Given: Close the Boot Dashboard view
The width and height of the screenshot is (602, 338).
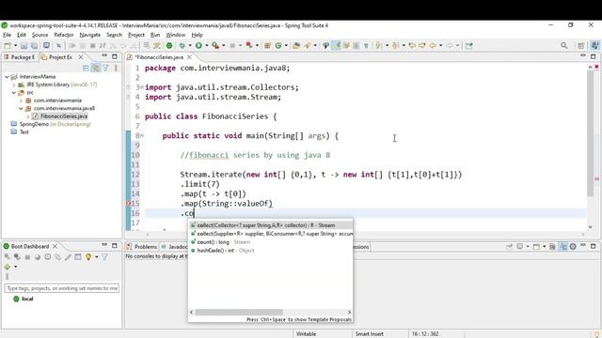Looking at the screenshot, I should click(55, 246).
